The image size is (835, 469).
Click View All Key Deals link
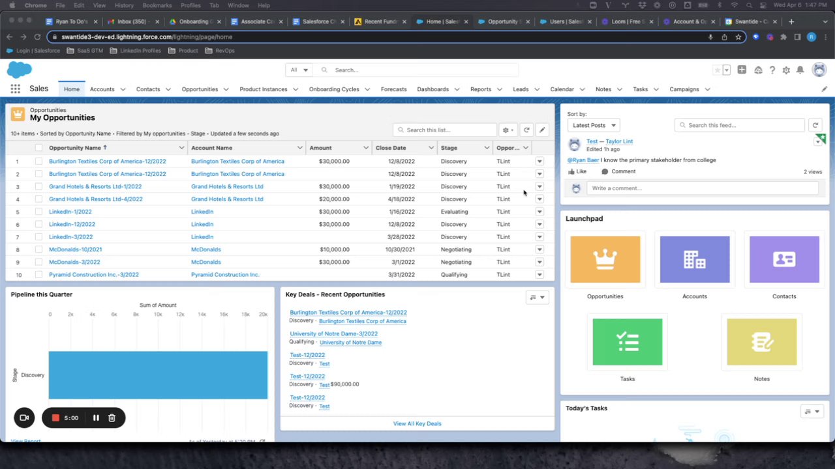point(417,423)
